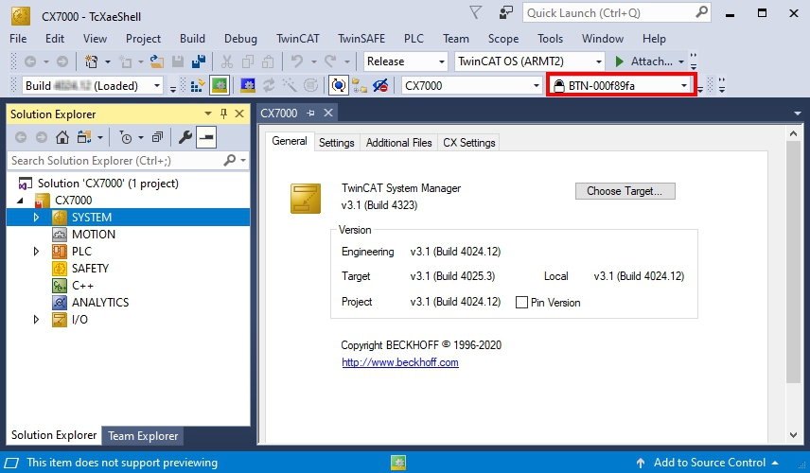Click the Pending Changes Filter clock icon
Screen dimensions: 810x473
point(126,137)
